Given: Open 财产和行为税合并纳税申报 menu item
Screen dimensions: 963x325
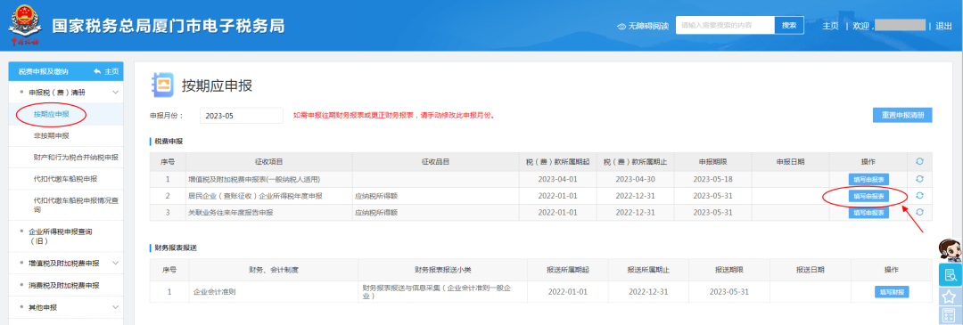Looking at the screenshot, I should 76,158.
